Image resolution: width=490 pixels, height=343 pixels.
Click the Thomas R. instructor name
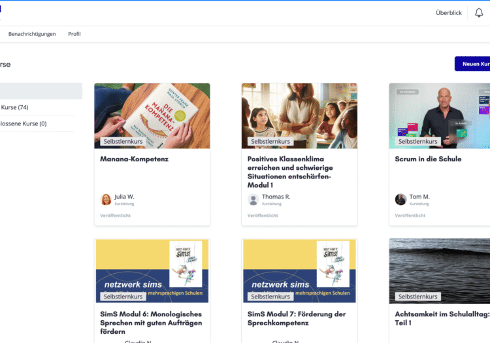pyautogui.click(x=276, y=197)
